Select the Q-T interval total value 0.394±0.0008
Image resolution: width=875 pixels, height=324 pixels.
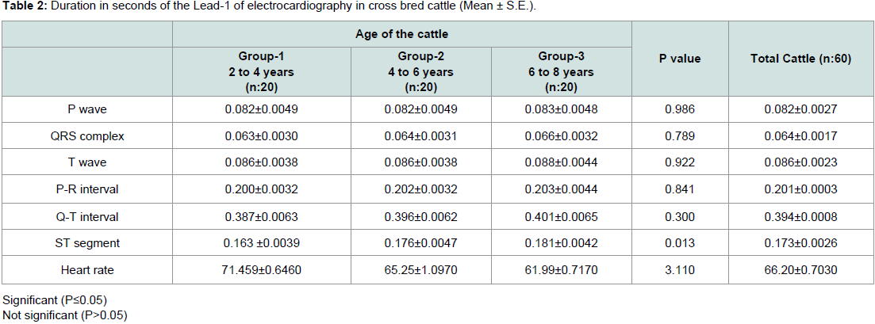pyautogui.click(x=800, y=217)
